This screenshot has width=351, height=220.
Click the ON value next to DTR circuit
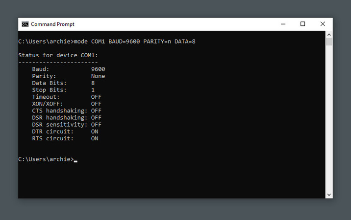(x=95, y=132)
